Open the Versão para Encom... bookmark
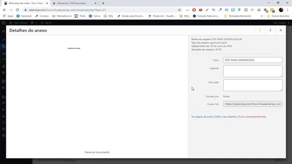The image size is (292, 164). pyautogui.click(x=130, y=16)
